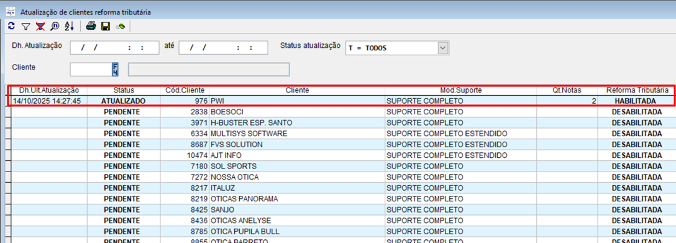This screenshot has width=676, height=243.
Task: Select the H-BUSTER ESP. SANTO row
Action: pyautogui.click(x=298, y=123)
